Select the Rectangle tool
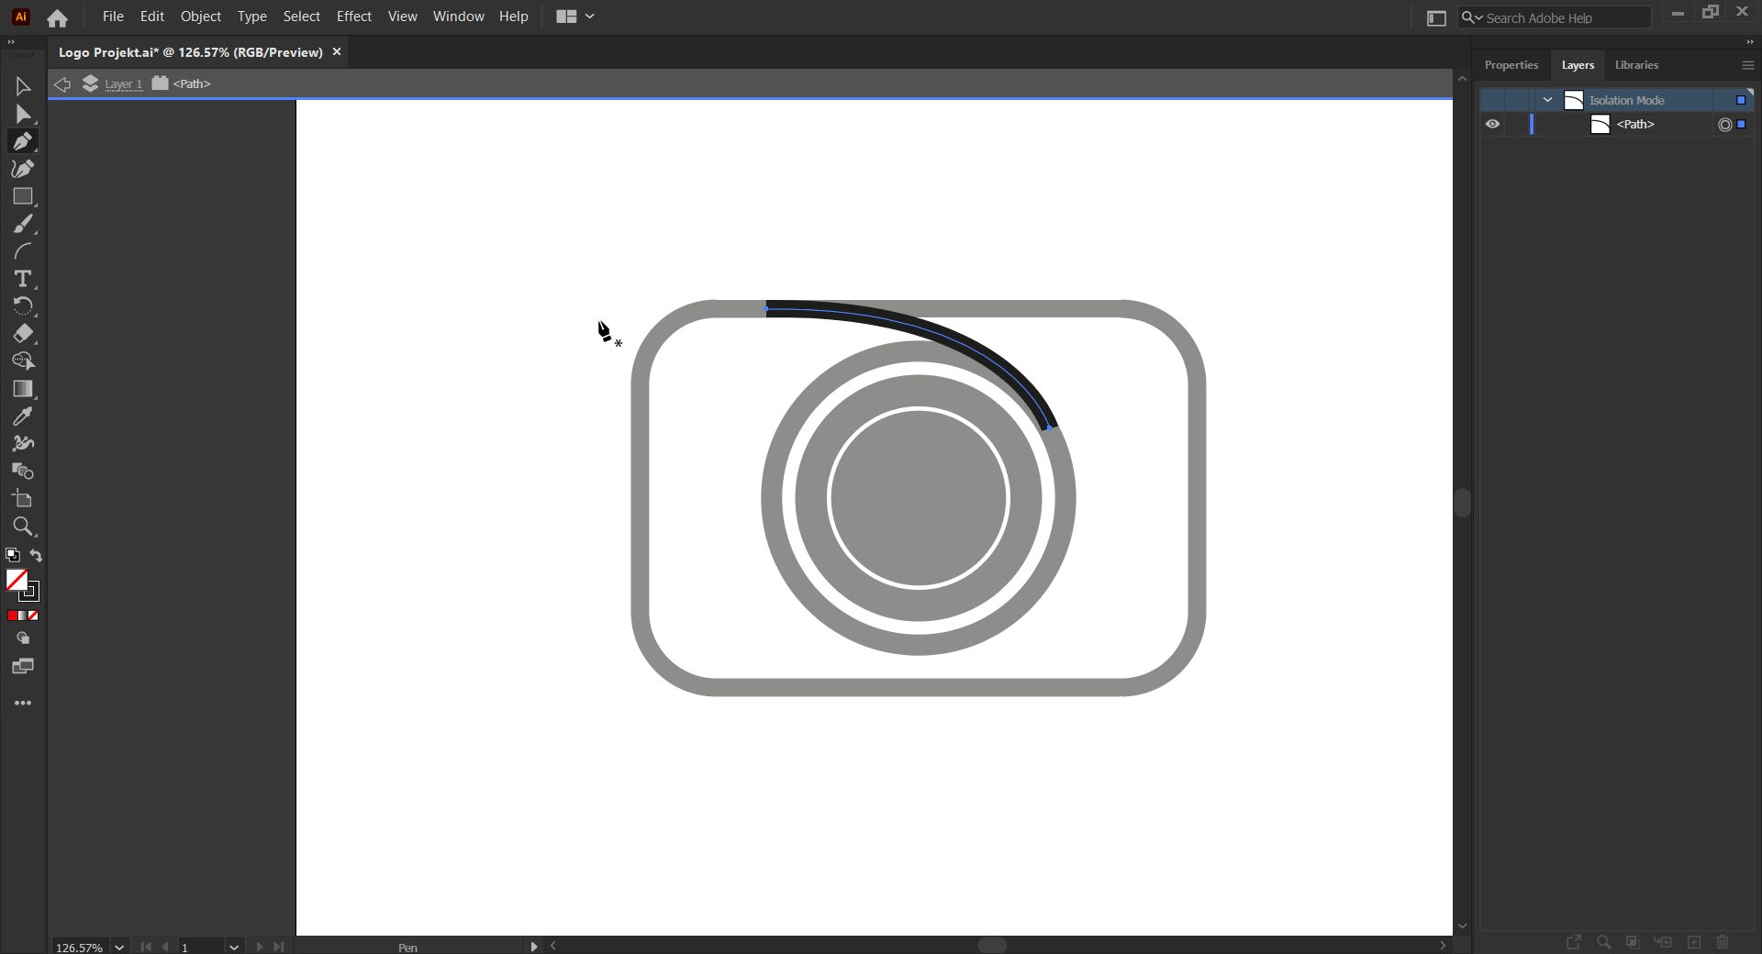The height and width of the screenshot is (954, 1762). [23, 196]
